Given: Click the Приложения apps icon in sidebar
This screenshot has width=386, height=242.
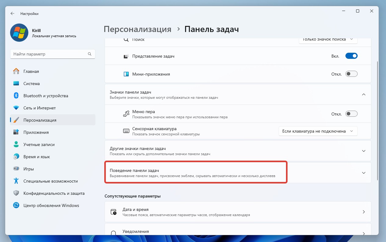Looking at the screenshot, I should coord(16,132).
